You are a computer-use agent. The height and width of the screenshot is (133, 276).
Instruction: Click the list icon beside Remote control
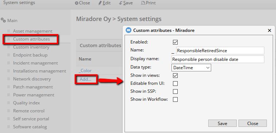click(x=8, y=111)
